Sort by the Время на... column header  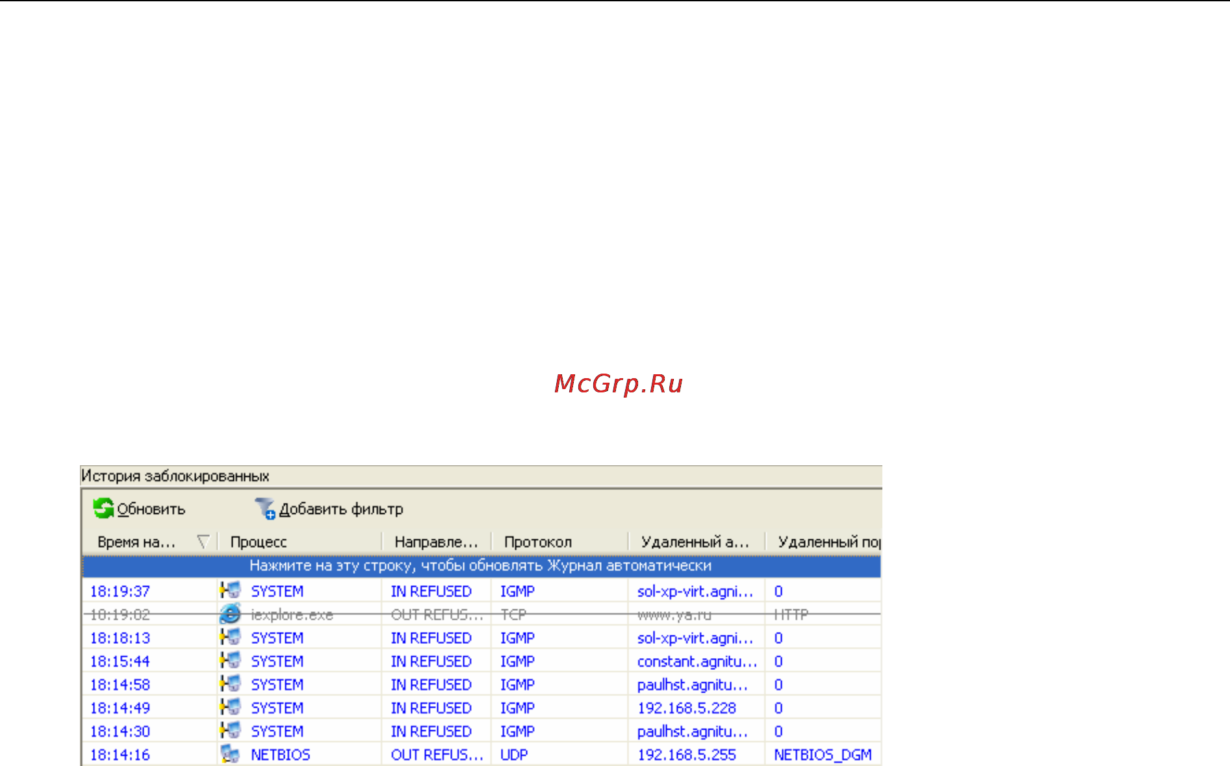point(136,542)
